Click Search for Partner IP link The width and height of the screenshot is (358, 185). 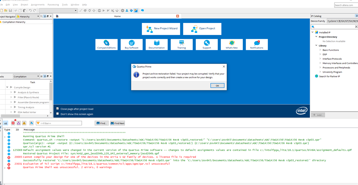click(329, 76)
